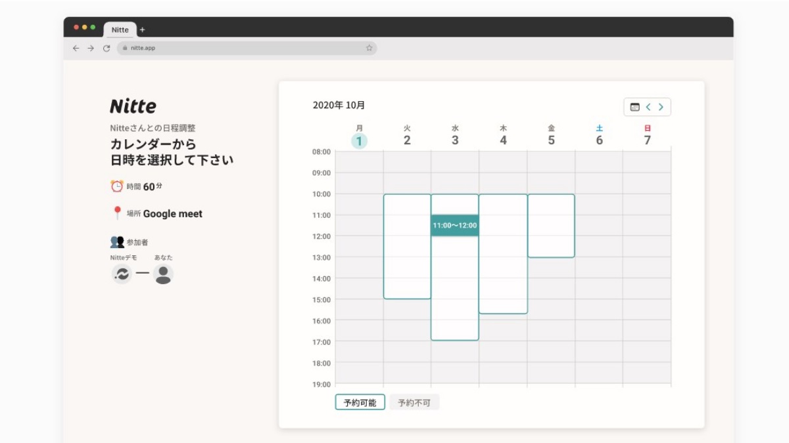Pick Tuesday's available block on the 2nd
789x443 pixels.
tap(407, 246)
